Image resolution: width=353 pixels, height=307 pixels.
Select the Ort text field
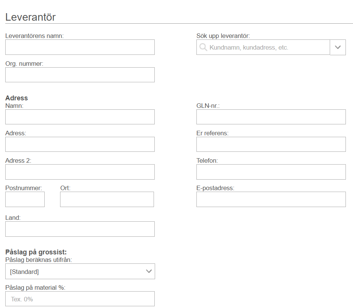point(107,199)
